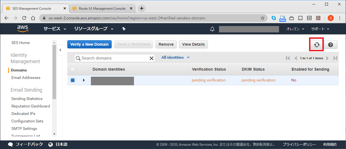Viewport: 346px width, 149px height.
Task: Click the B bookmark extension icon
Action: (309, 18)
